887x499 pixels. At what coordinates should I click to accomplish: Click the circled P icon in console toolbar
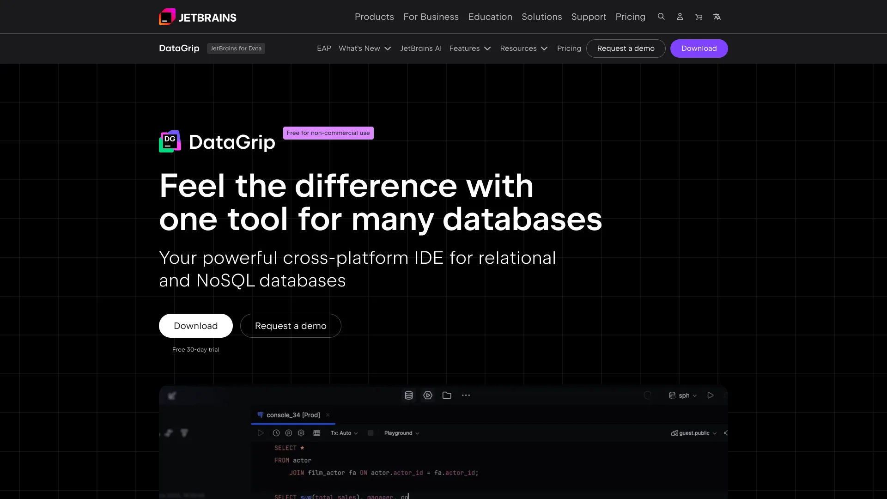(289, 433)
